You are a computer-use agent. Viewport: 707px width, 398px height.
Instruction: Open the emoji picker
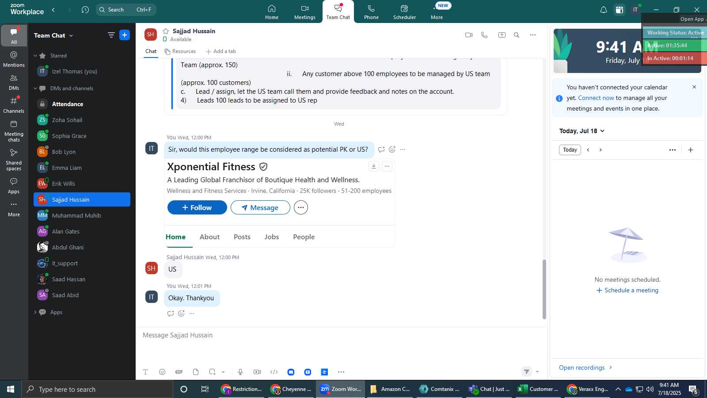(162, 372)
